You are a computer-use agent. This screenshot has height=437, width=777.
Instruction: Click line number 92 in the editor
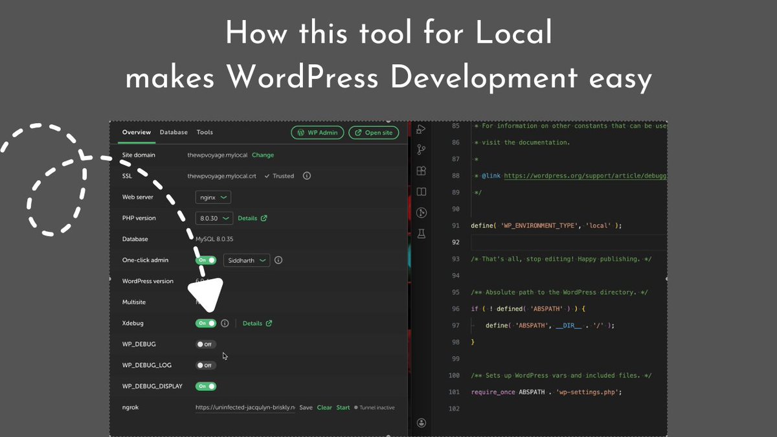(x=456, y=242)
